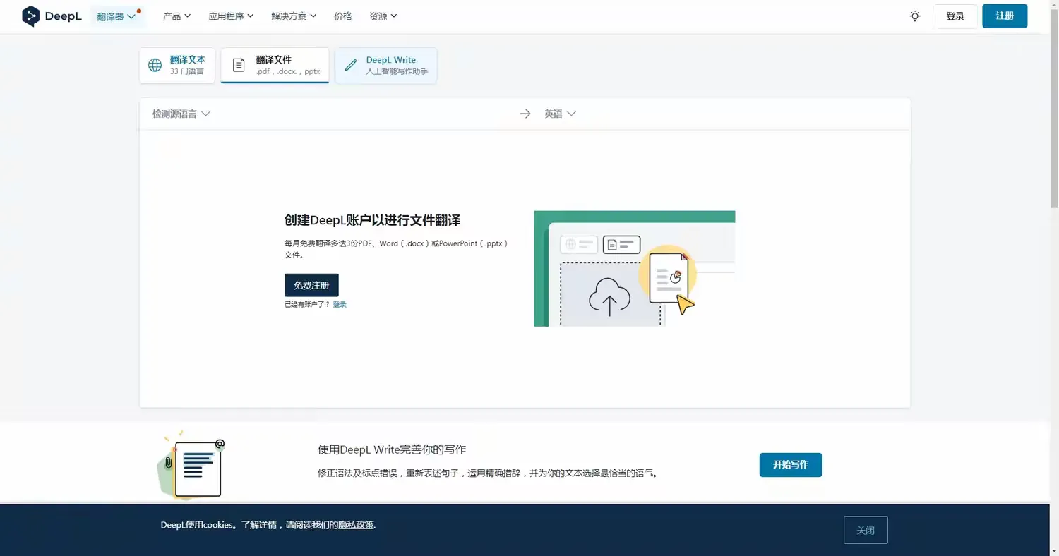This screenshot has height=556, width=1059.
Task: Open the 隐私政策 link in cookie banner
Action: [356, 525]
